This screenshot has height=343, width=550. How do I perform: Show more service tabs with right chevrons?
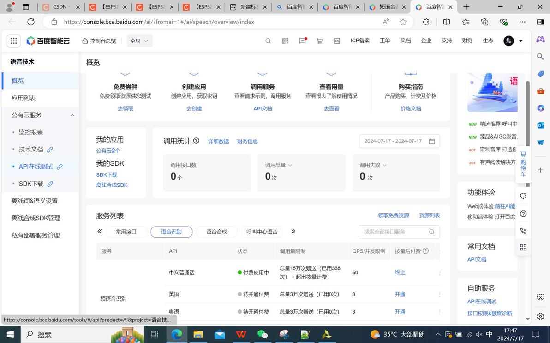click(293, 231)
